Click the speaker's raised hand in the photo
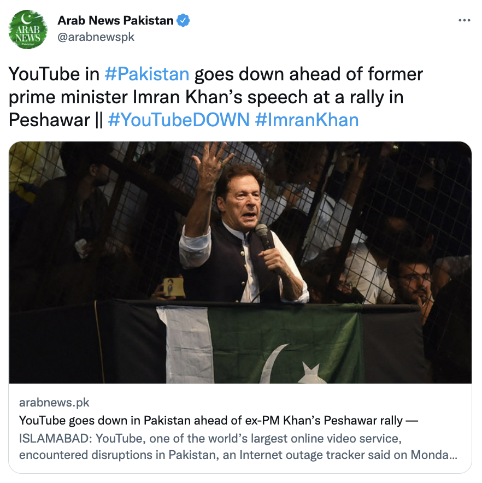The width and height of the screenshot is (482, 483). [211, 162]
